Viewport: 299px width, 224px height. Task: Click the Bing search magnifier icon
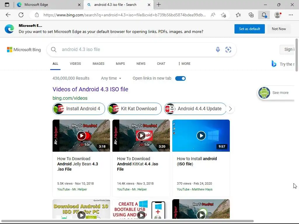[54, 50]
